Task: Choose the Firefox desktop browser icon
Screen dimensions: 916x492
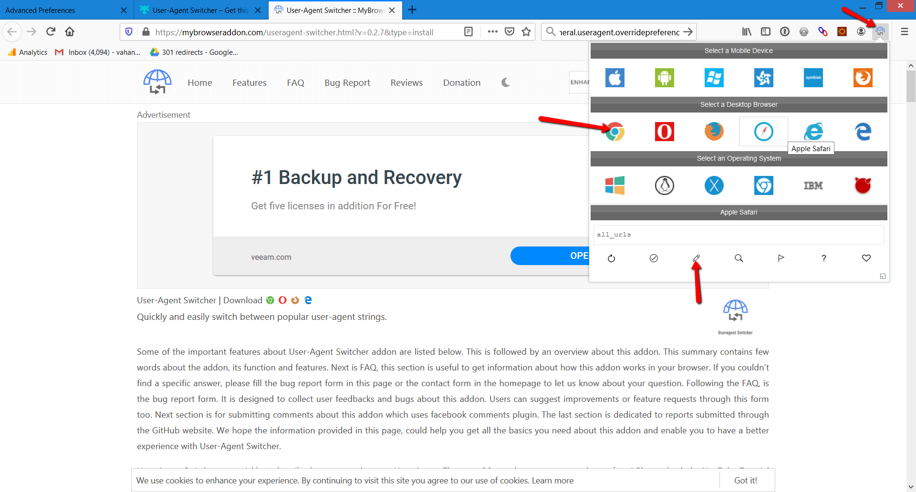Action: pos(714,132)
